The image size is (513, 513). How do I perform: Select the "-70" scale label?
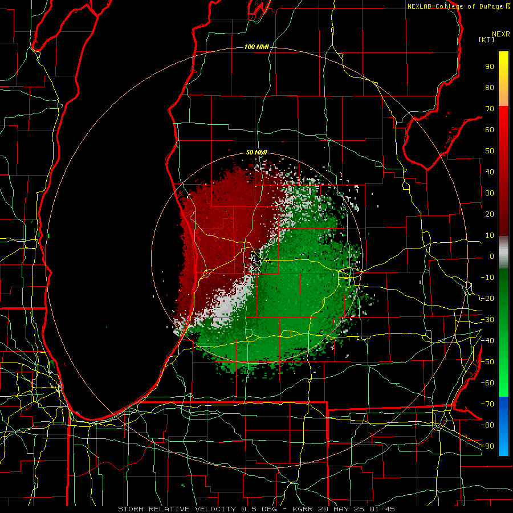[487, 404]
